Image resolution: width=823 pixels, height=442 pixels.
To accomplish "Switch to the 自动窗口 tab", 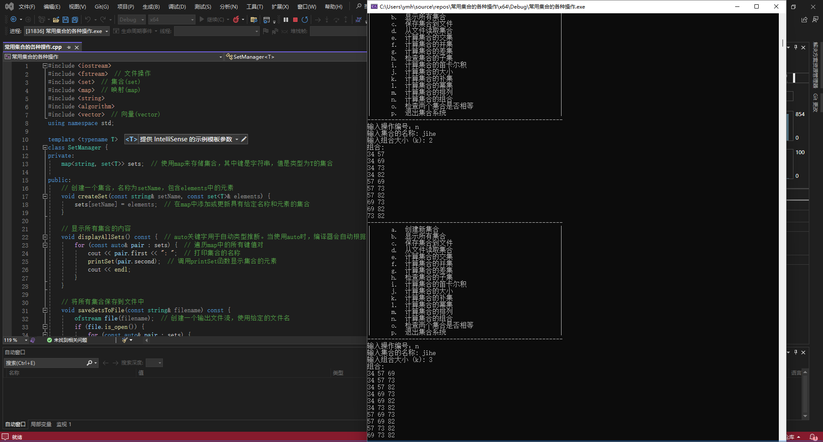I will [x=15, y=424].
